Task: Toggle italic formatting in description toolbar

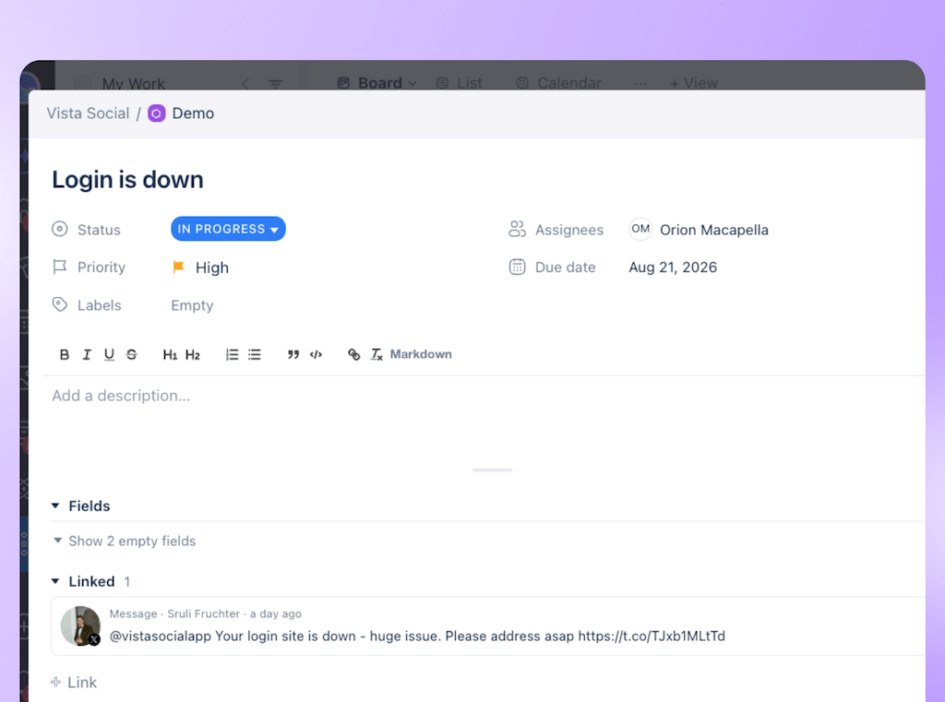Action: pos(87,355)
